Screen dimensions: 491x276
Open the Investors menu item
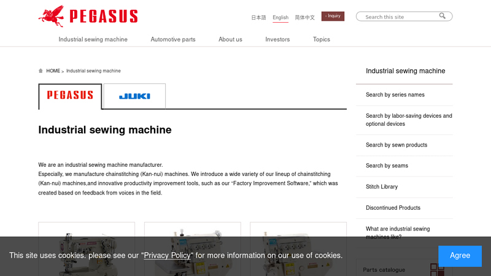(277, 39)
